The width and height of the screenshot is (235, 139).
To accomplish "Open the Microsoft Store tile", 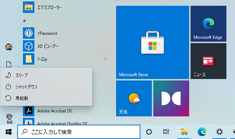I will pyautogui.click(x=152, y=42).
